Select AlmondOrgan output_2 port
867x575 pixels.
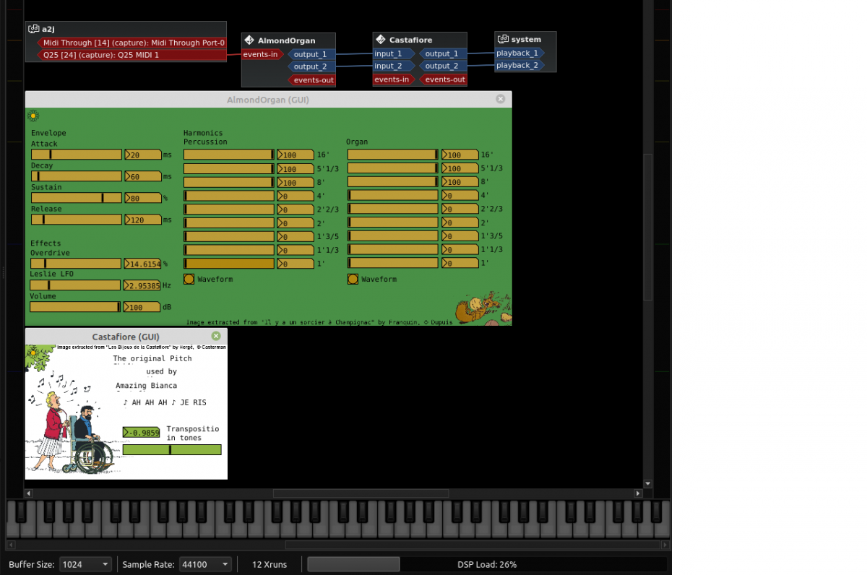[x=311, y=66]
